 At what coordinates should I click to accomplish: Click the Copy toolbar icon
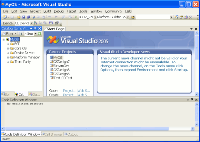[39, 17]
